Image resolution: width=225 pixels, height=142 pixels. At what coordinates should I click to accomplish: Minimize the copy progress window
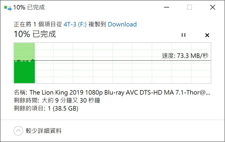166,7
